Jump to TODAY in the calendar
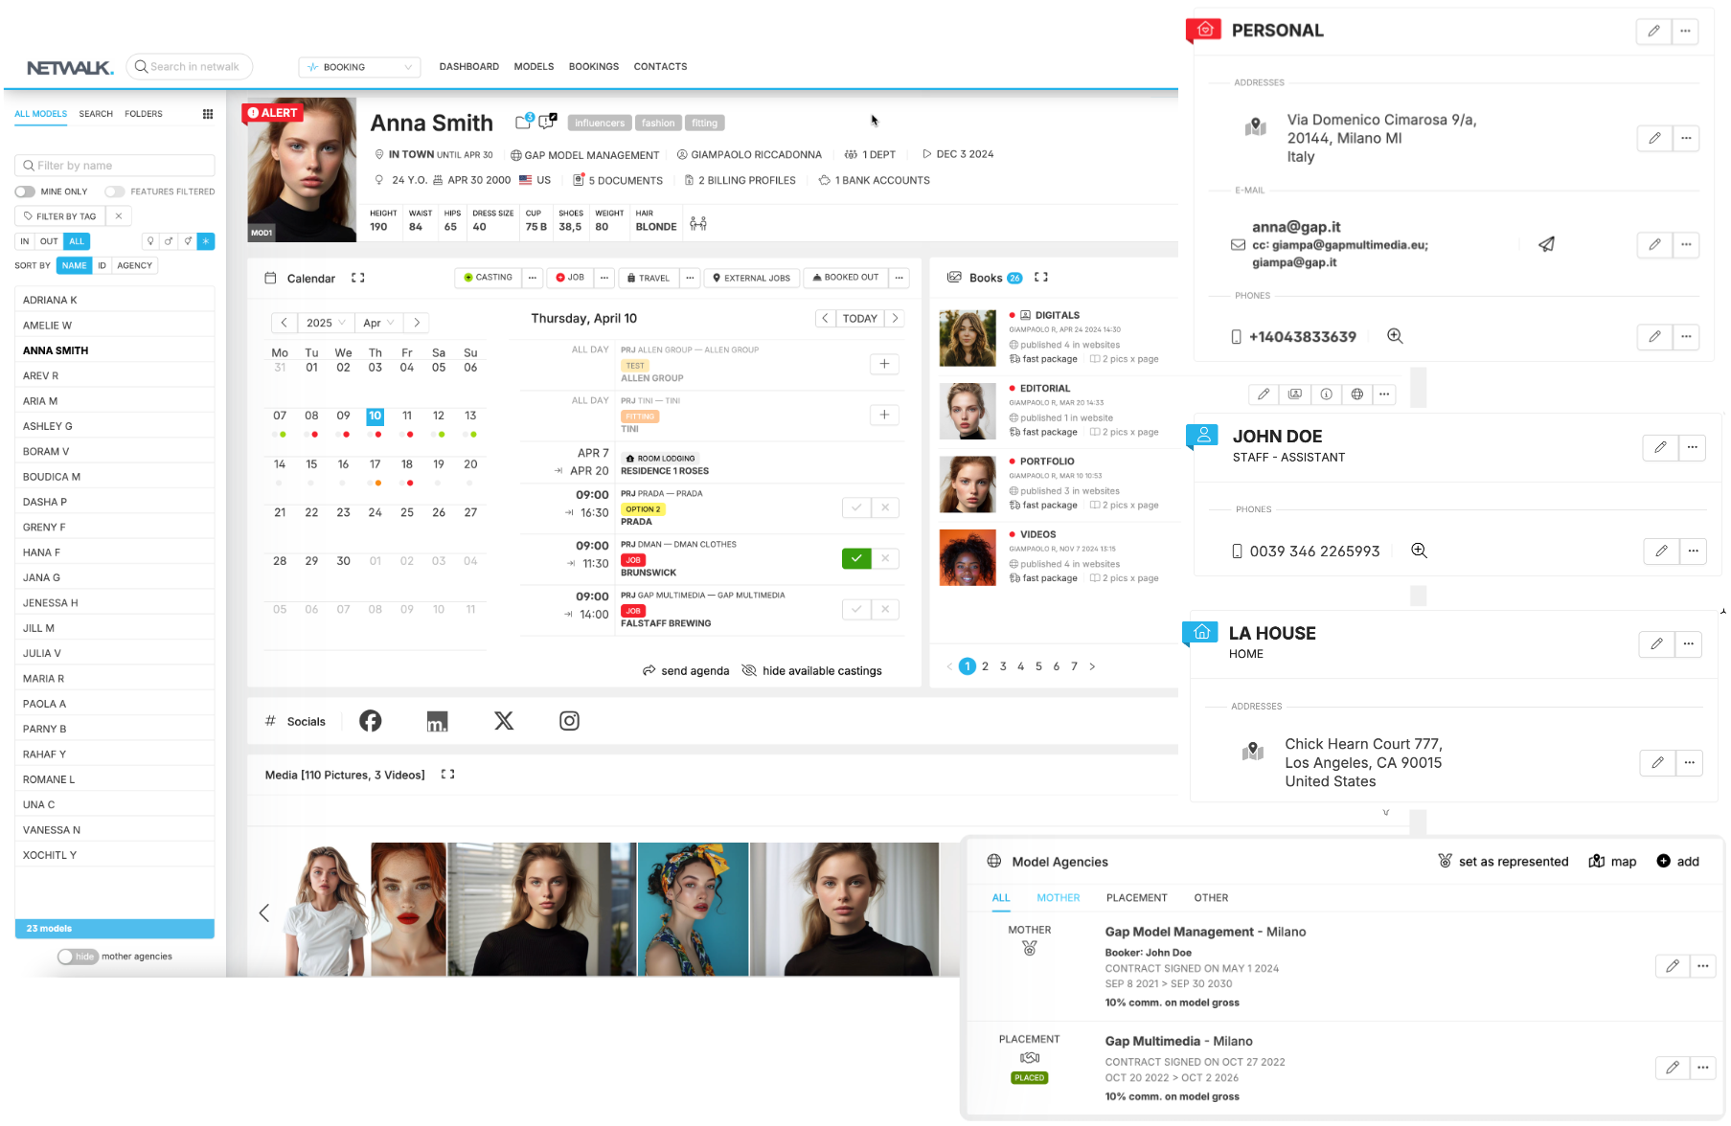The width and height of the screenshot is (1731, 1126). (859, 318)
